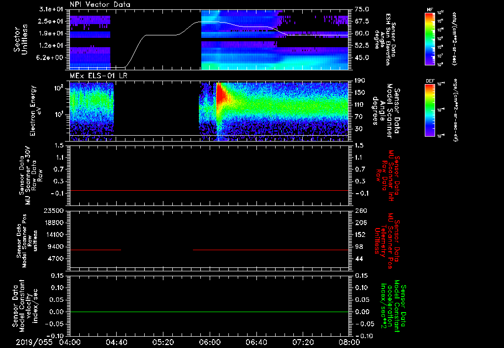Click the '08:00' time tick

[x=349, y=342]
